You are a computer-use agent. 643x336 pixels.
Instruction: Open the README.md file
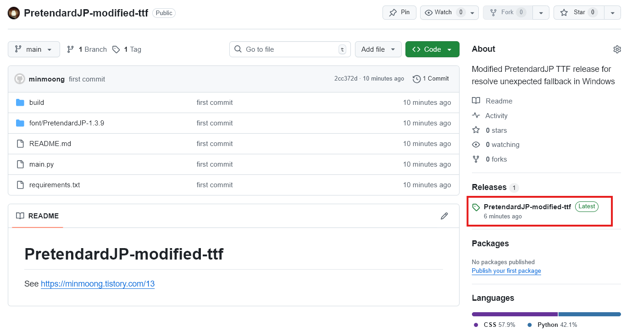coord(50,144)
